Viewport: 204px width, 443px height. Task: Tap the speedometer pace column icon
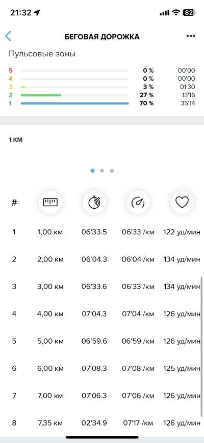[x=138, y=202]
